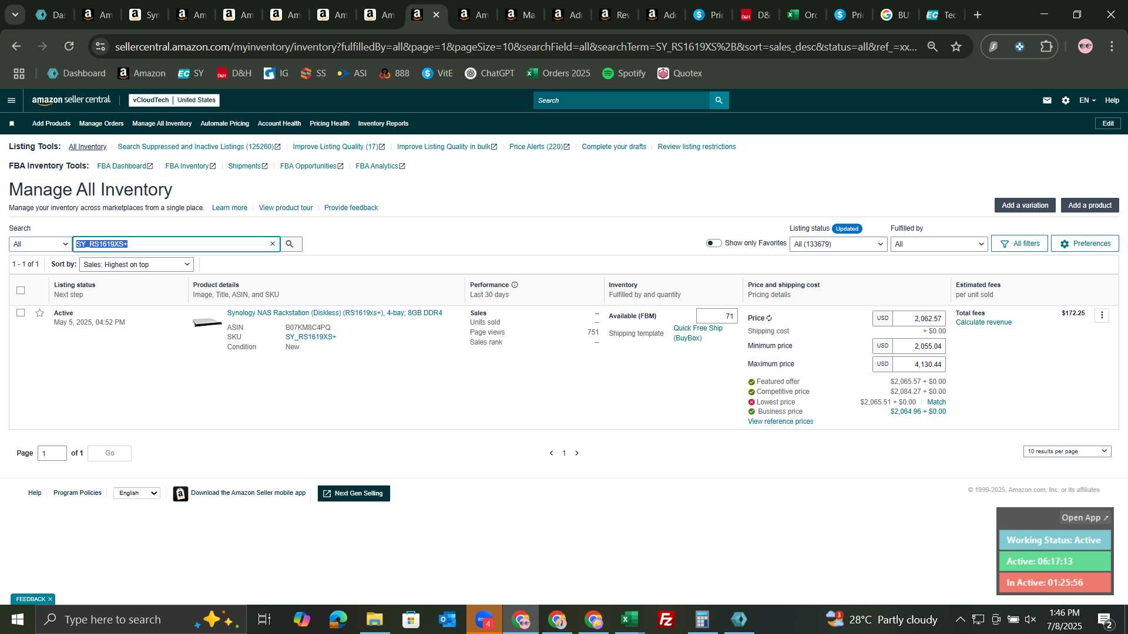Expand the search field type dropdown
The image size is (1128, 634).
click(40, 244)
